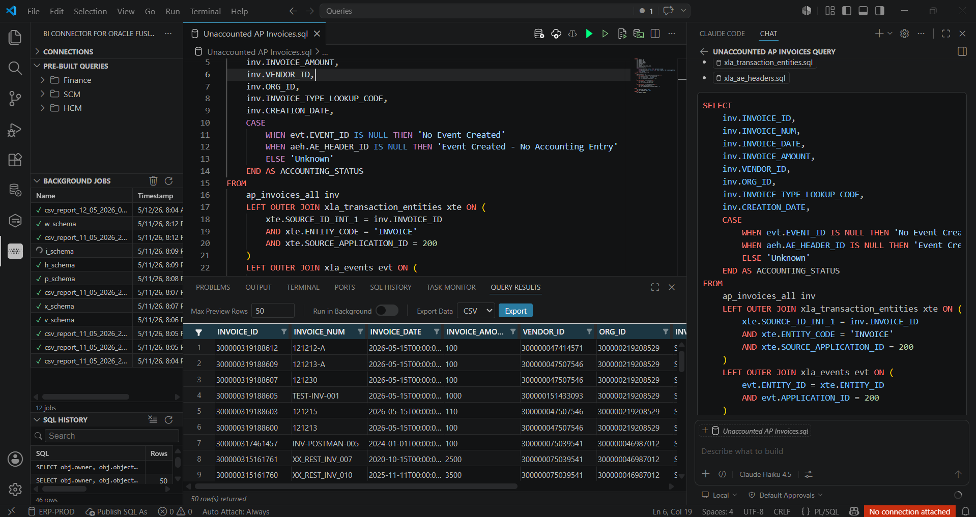Screen dimensions: 976x517
Task: Open the Run and Debug view
Action: (x=15, y=130)
